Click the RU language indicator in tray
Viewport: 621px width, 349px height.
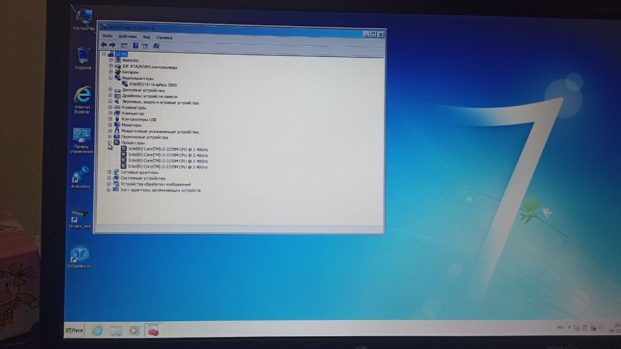point(560,328)
